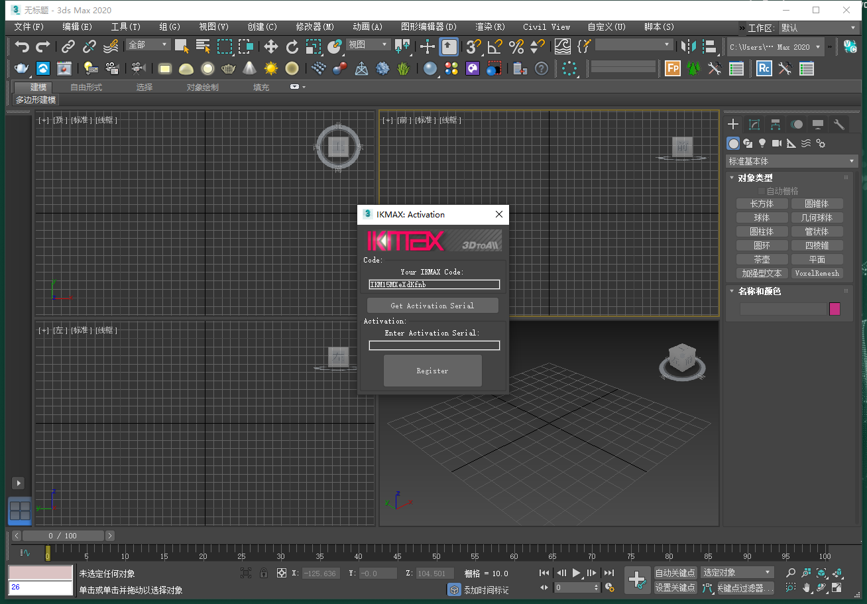Open the Mirror tool

688,46
